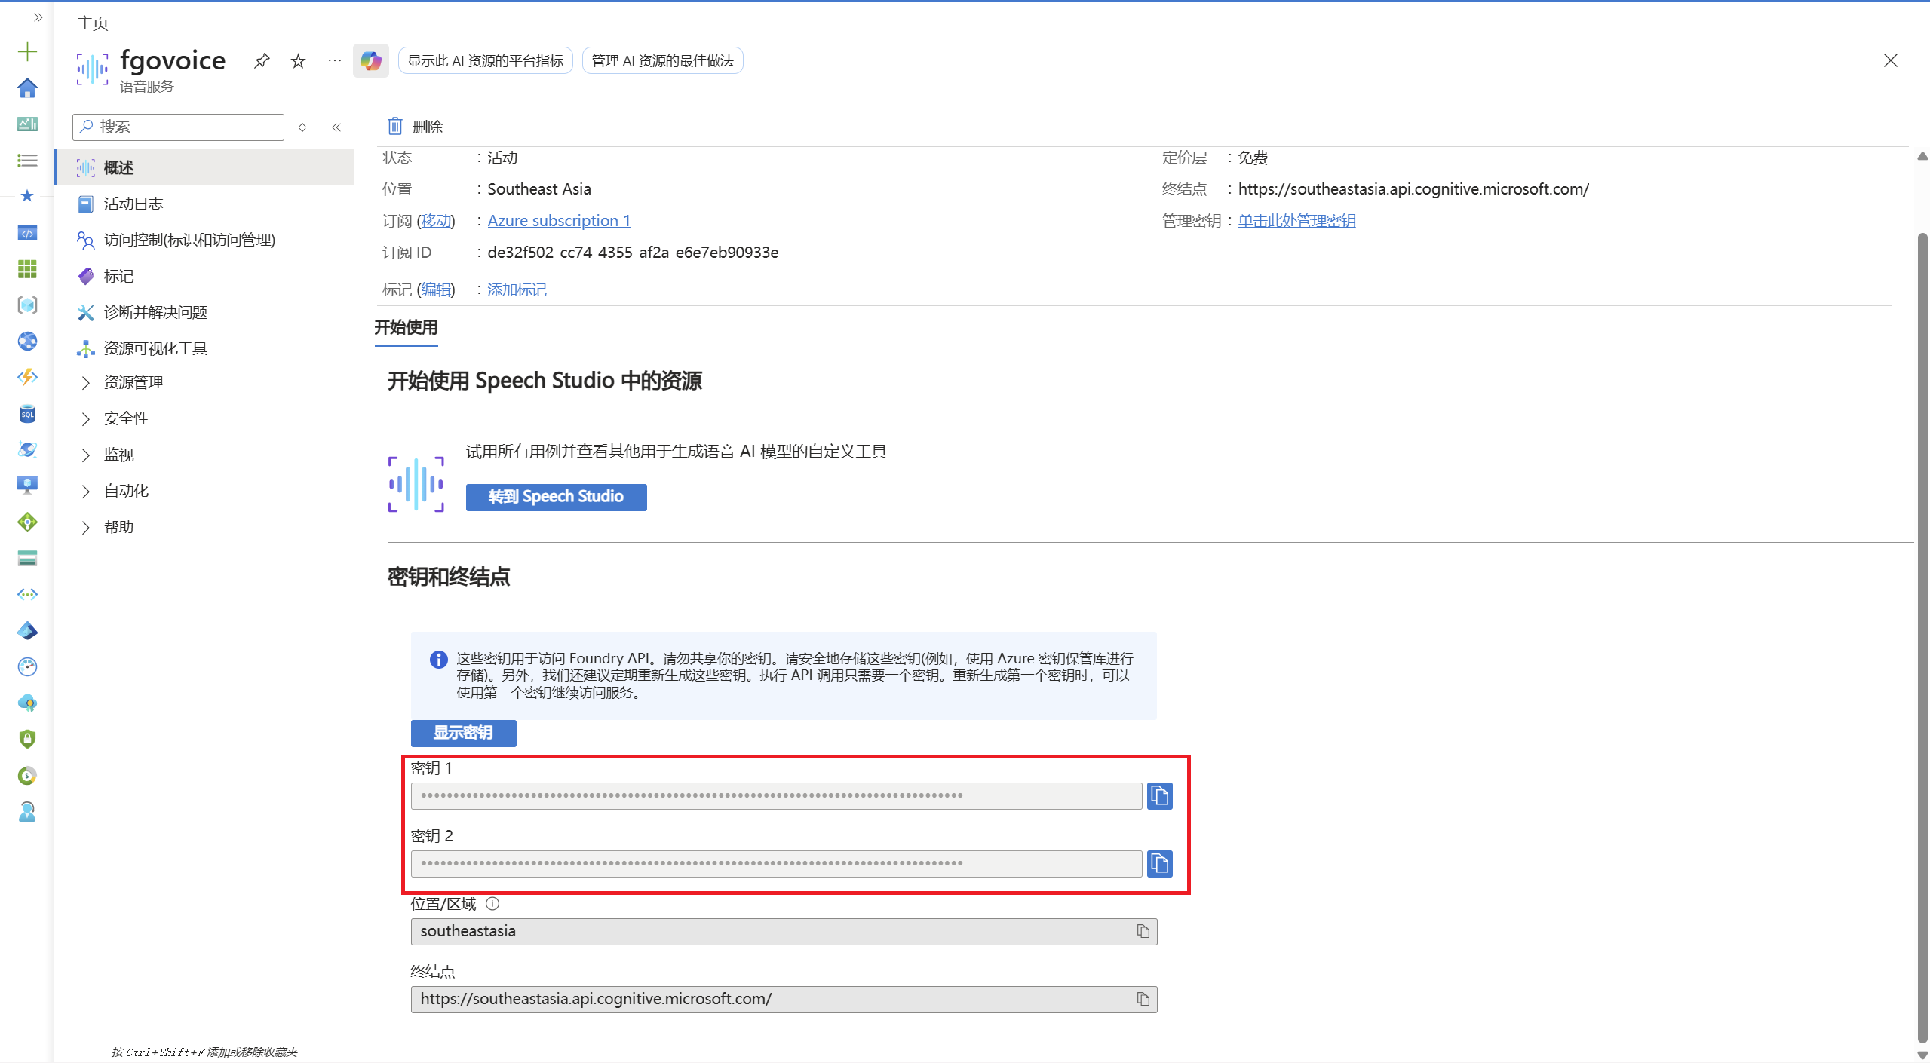
Task: Click the 搜索 menu search field
Action: [179, 127]
